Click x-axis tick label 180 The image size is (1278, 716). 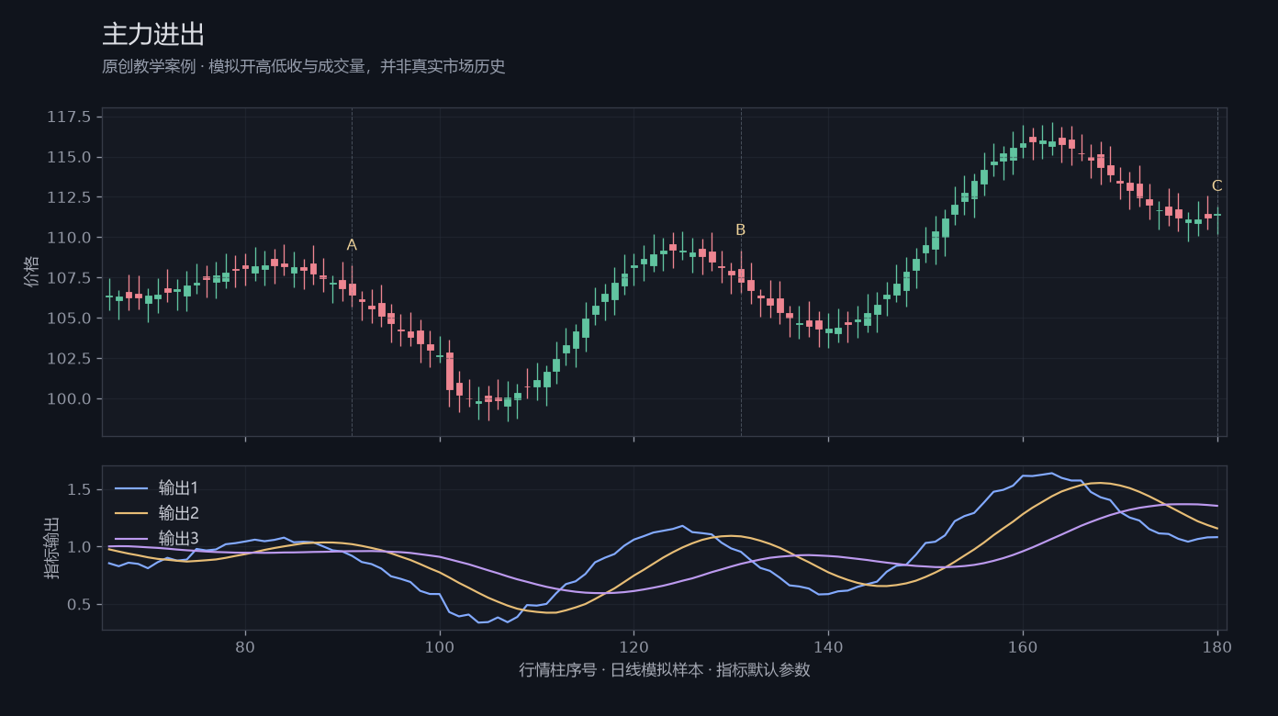pyautogui.click(x=1217, y=646)
